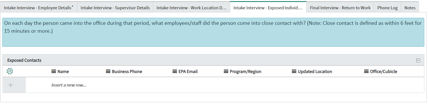428x104 pixels.
Task: Open the Business Phone column menu icon
Action: (x=108, y=72)
